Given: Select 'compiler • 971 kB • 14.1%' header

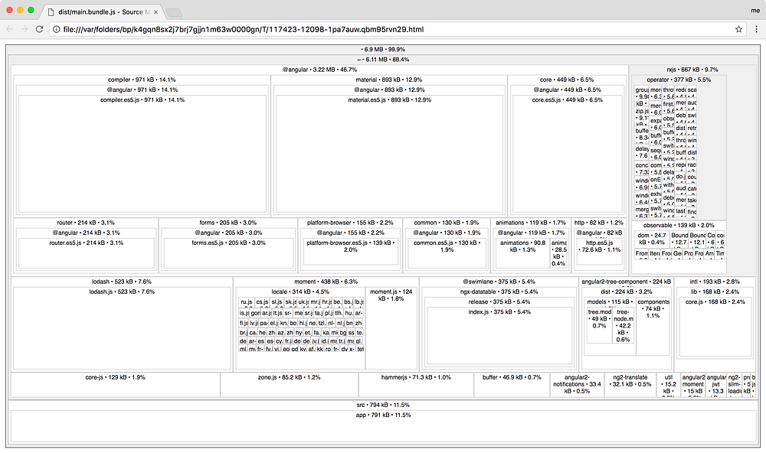Looking at the screenshot, I should (142, 80).
